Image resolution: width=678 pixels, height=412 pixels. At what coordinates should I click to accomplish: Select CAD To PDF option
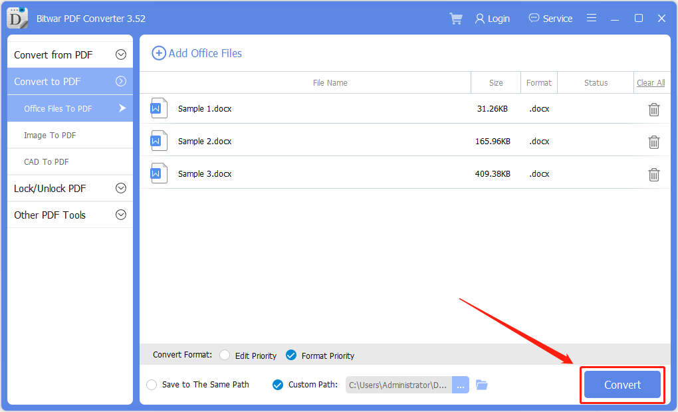tap(47, 162)
